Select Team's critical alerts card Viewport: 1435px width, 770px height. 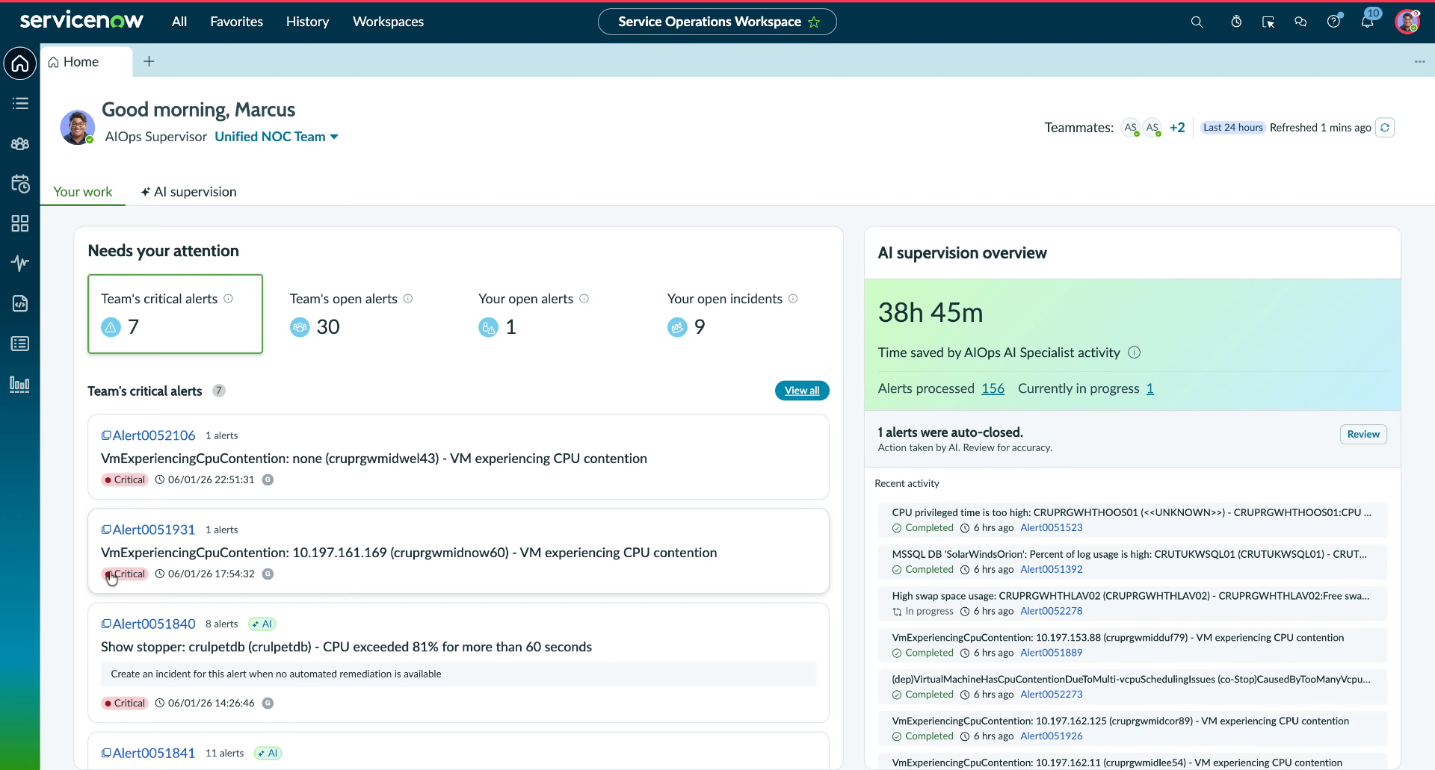coord(175,314)
